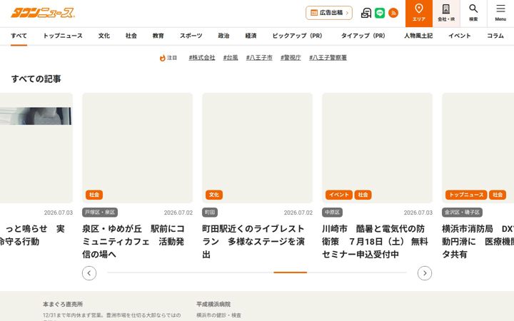Open the newspaper mail icon
This screenshot has height=321, width=514.
[366, 13]
